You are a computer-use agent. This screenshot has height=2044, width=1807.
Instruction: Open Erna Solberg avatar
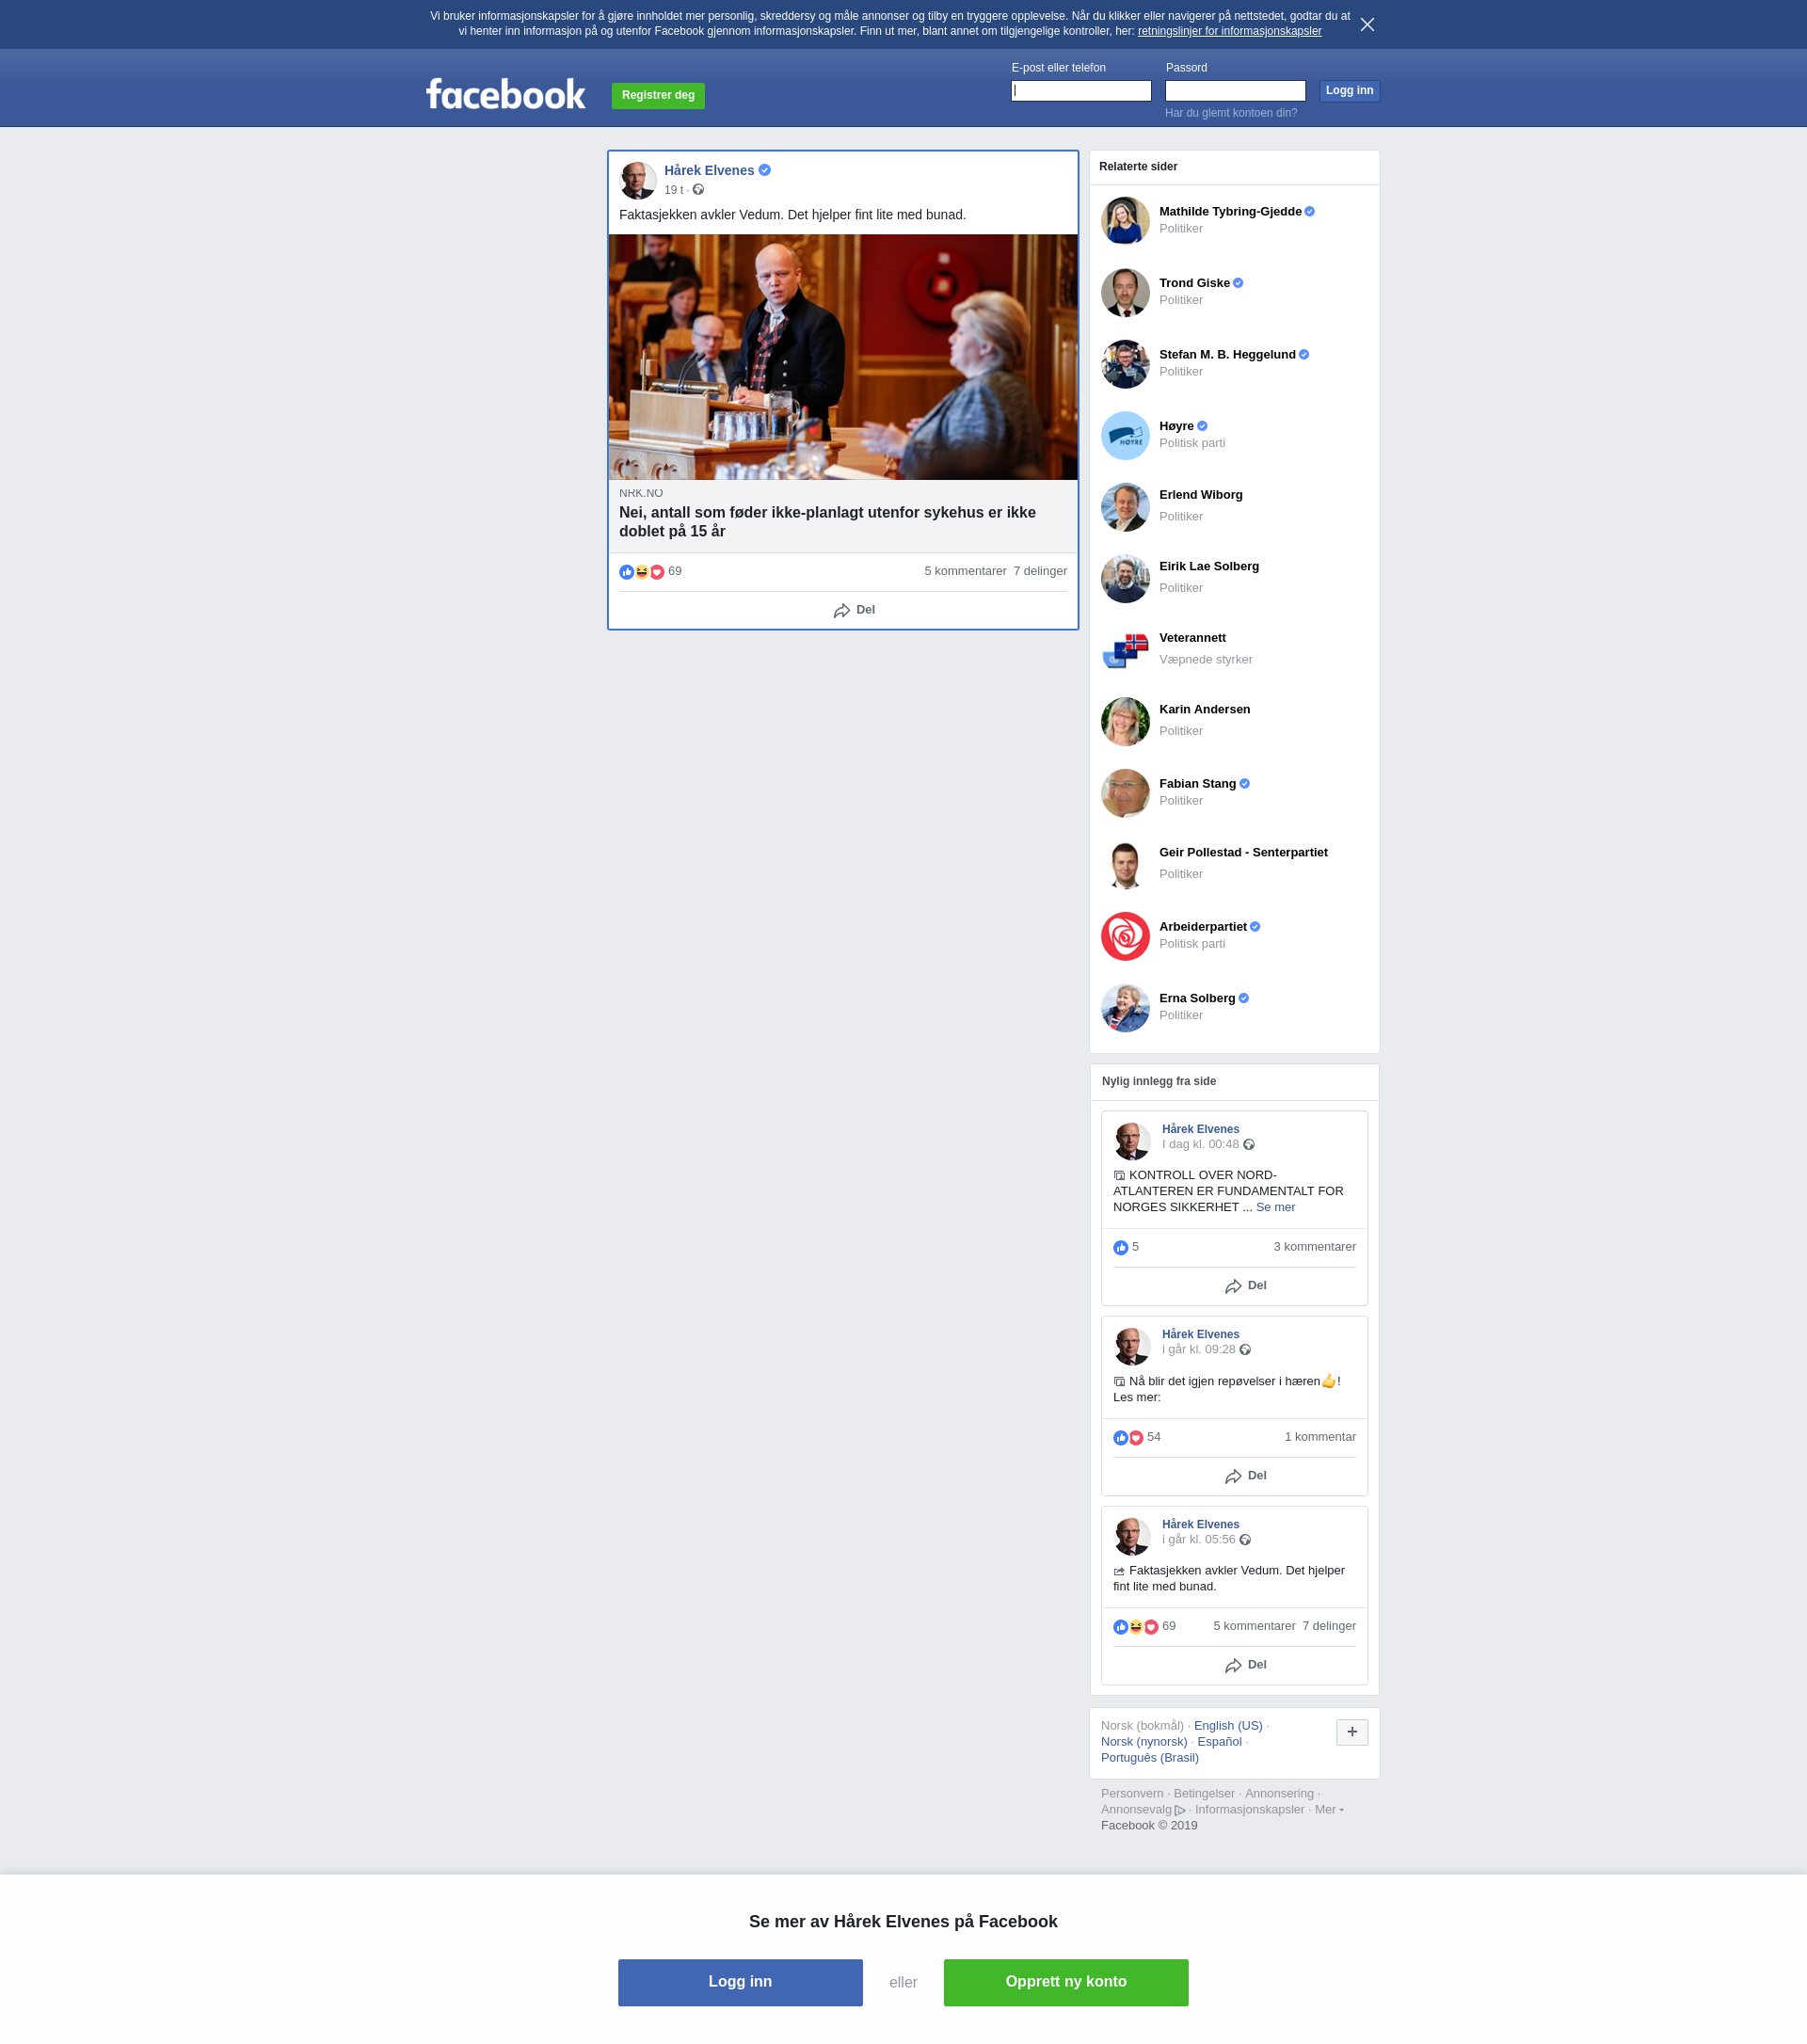coord(1125,1008)
